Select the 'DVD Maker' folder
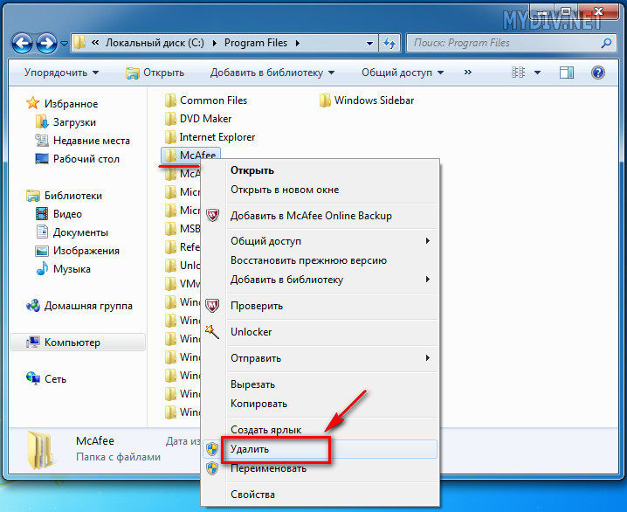Screen dimensions: 627x512 198,119
